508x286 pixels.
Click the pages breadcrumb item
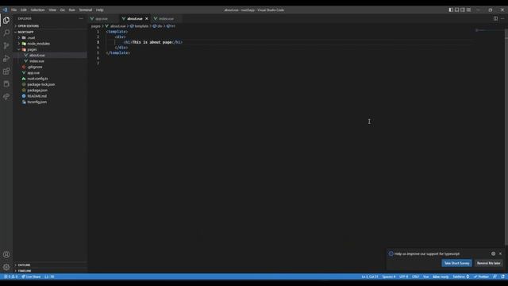95,26
